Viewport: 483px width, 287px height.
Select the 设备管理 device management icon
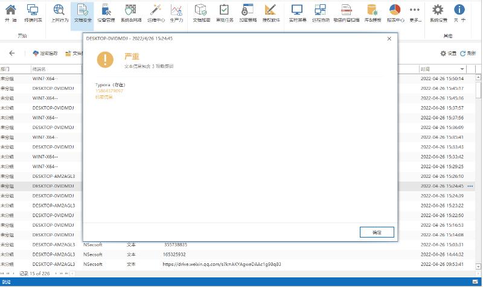pyautogui.click(x=106, y=13)
